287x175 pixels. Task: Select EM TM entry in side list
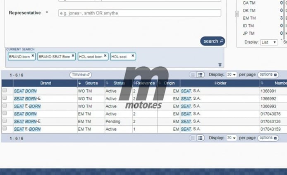tap(249, 18)
